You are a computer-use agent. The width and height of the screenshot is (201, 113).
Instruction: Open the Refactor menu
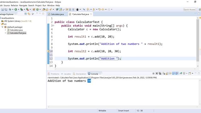pos(14,6)
